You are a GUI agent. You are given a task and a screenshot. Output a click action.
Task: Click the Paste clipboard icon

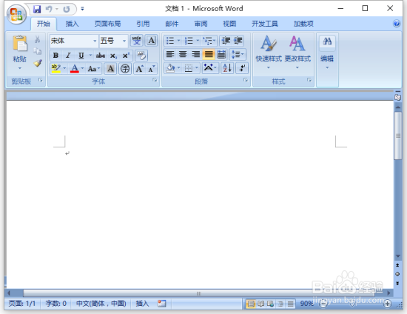(x=20, y=43)
